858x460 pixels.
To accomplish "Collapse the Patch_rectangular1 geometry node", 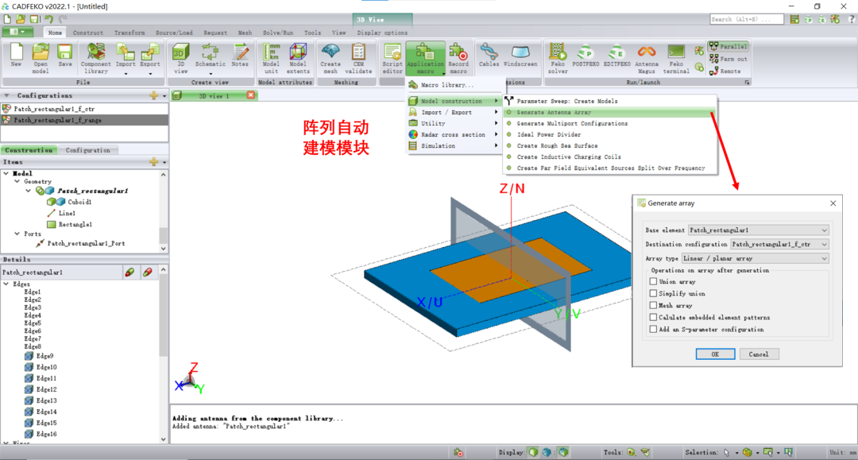I will click(28, 191).
